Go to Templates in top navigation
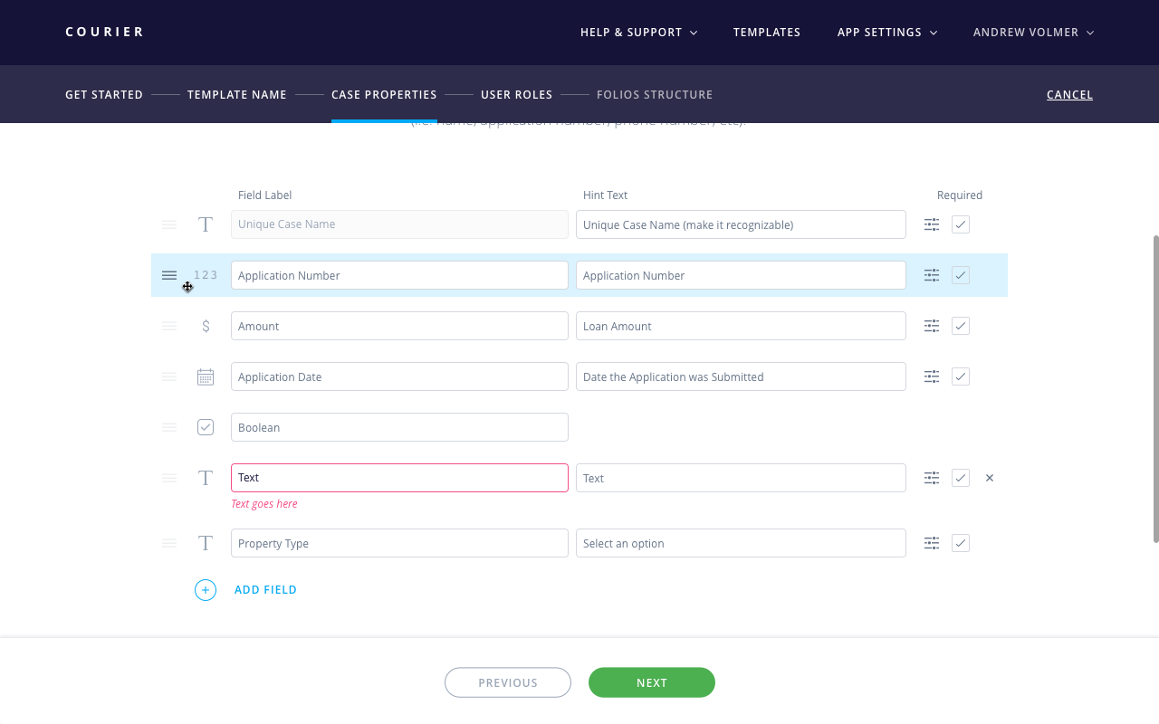This screenshot has width=1159, height=724. [767, 33]
